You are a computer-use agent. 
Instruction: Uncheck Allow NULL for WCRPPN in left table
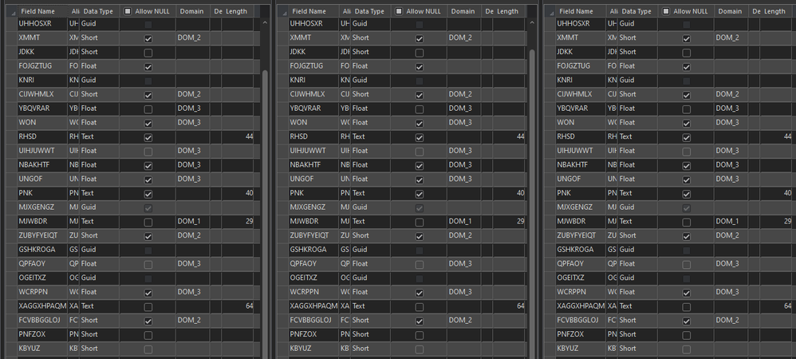tap(148, 293)
